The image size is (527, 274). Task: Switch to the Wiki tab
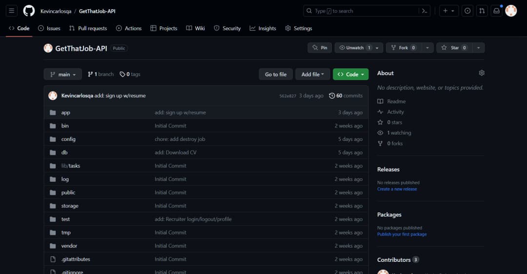[195, 28]
